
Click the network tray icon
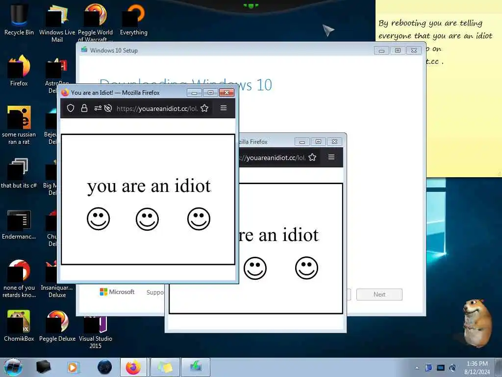tap(441, 367)
